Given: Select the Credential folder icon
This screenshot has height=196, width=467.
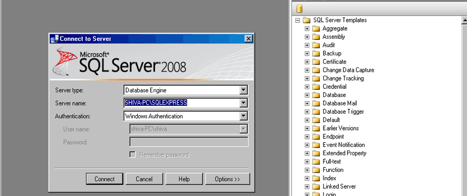Looking at the screenshot, I should pos(316,87).
